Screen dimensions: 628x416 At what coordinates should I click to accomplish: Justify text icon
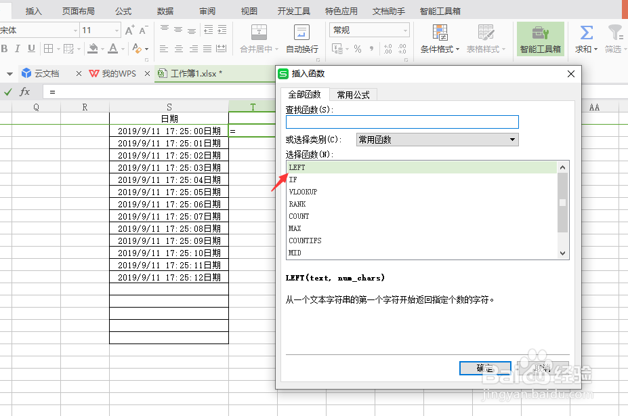point(207,49)
